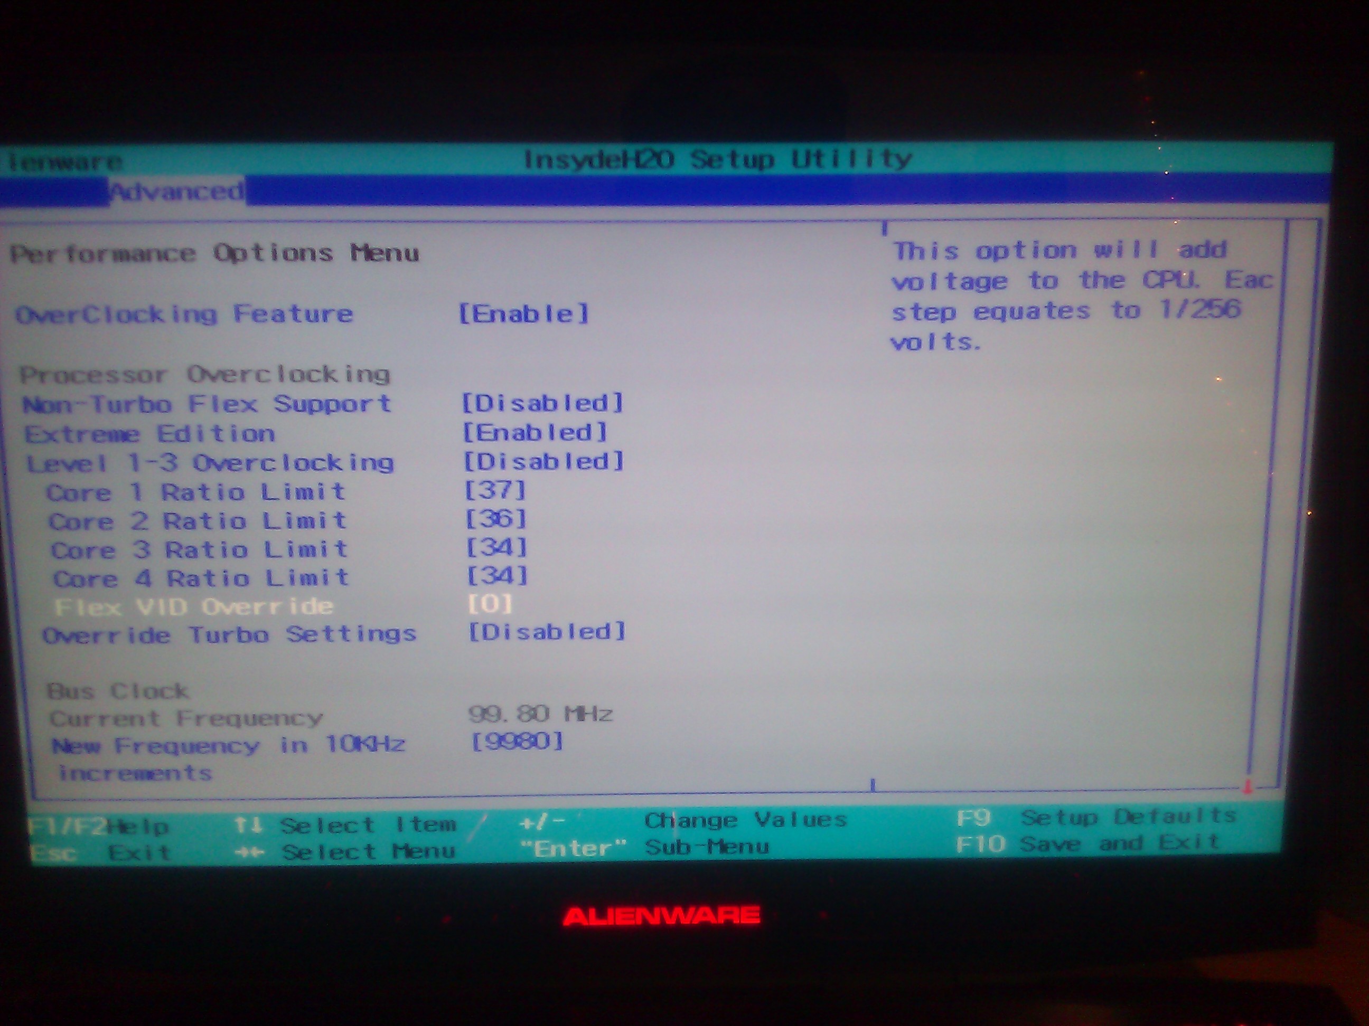Screen dimensions: 1369x1026
Task: Click F9 Setup Defaults
Action: [x=1096, y=817]
